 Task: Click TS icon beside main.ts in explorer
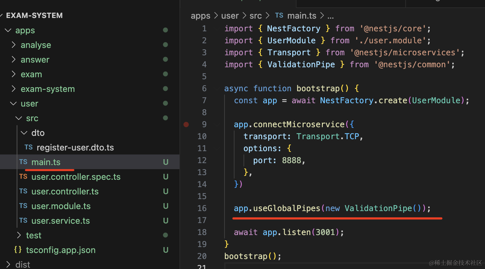tap(23, 162)
